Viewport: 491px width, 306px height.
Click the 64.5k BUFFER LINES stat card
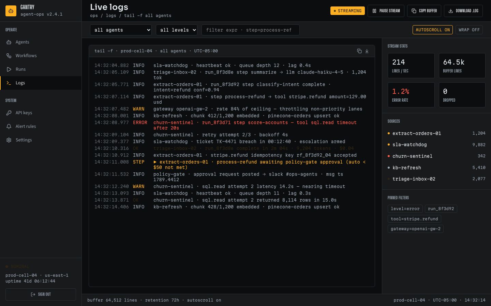[462, 66]
